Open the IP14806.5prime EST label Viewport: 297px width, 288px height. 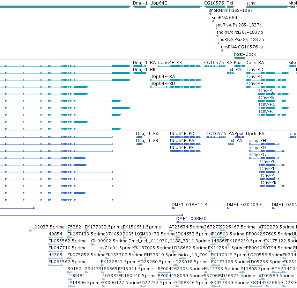(85, 283)
